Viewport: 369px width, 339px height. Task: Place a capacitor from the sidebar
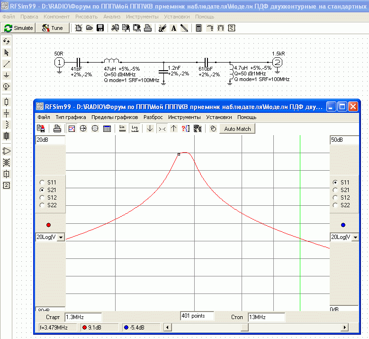coord(6,113)
